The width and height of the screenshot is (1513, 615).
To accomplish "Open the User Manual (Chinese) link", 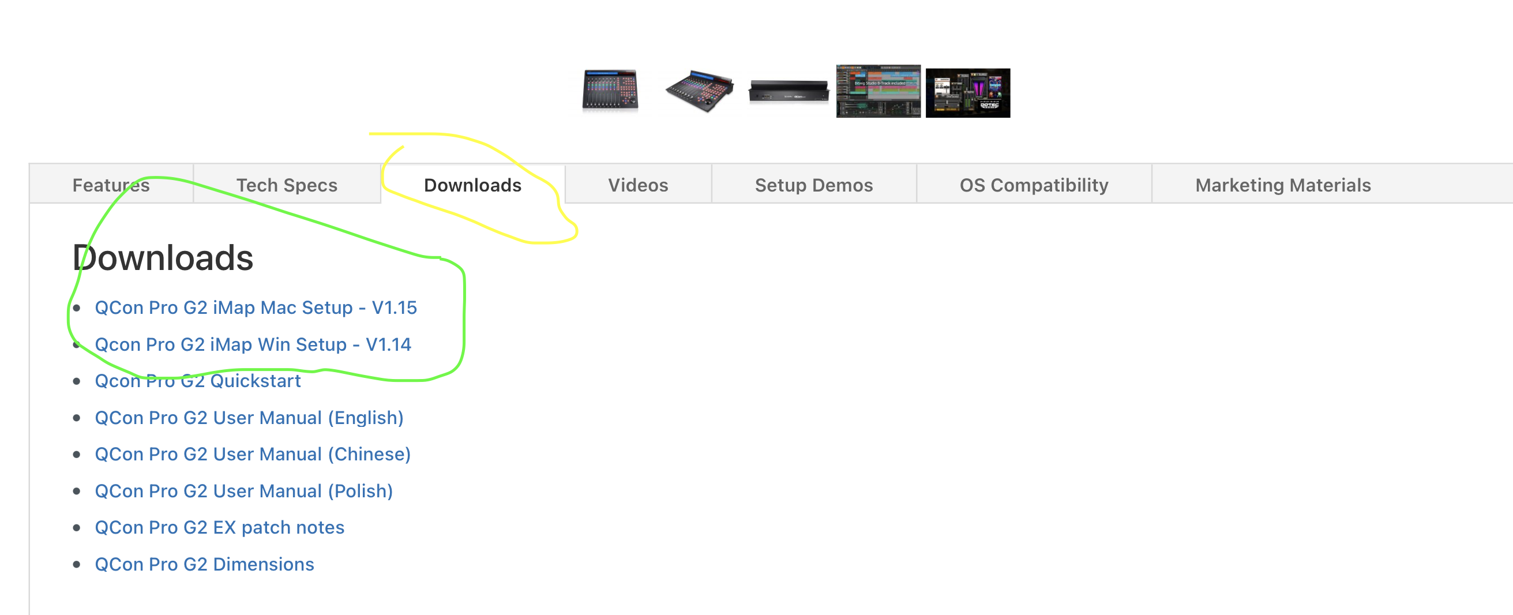I will (x=253, y=454).
